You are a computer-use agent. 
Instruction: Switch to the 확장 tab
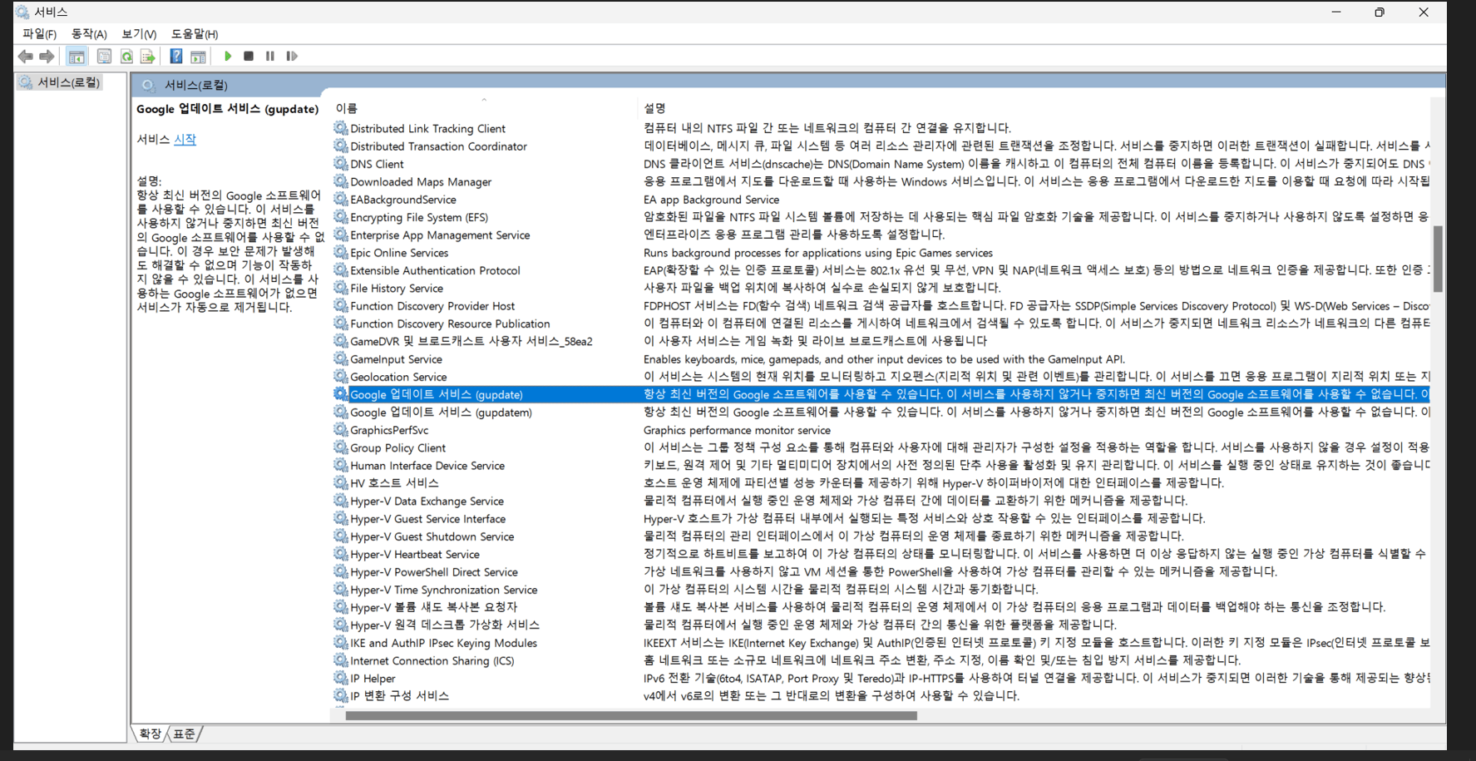[151, 734]
